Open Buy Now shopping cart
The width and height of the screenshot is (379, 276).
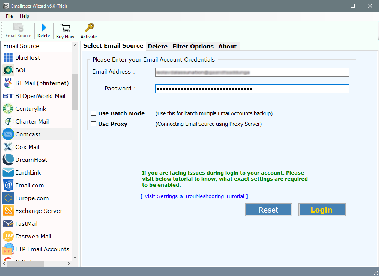pos(65,28)
